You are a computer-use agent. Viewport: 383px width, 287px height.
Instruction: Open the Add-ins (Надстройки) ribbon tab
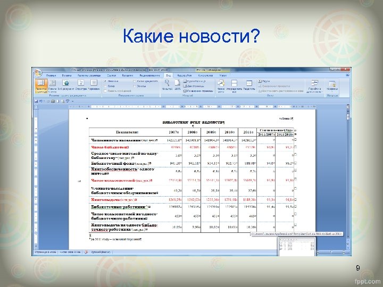(x=184, y=75)
